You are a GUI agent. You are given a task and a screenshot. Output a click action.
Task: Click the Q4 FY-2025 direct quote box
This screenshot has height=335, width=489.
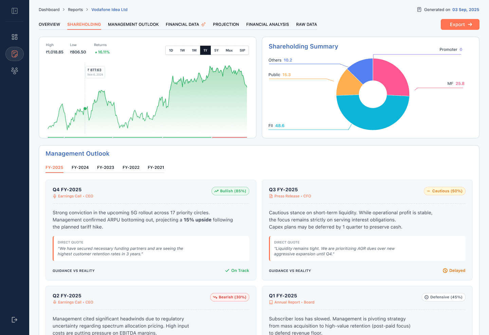151,249
